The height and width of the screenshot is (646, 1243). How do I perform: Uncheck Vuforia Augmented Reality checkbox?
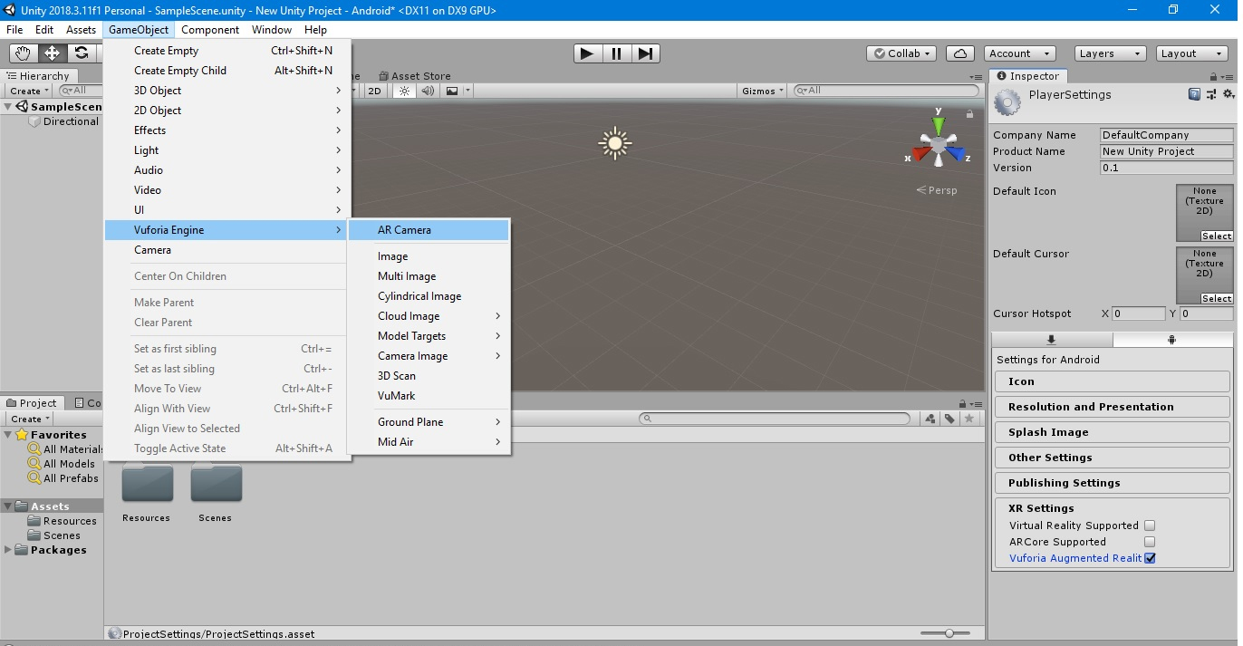pyautogui.click(x=1150, y=558)
